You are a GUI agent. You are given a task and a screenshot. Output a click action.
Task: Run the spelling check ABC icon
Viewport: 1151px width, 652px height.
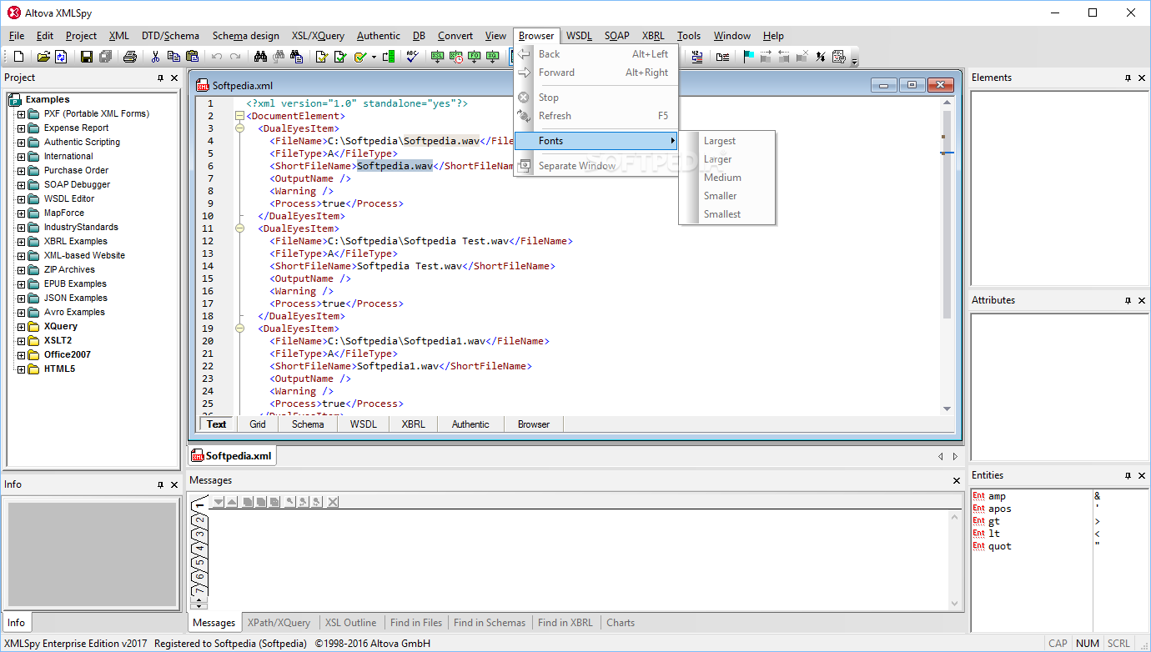[412, 57]
